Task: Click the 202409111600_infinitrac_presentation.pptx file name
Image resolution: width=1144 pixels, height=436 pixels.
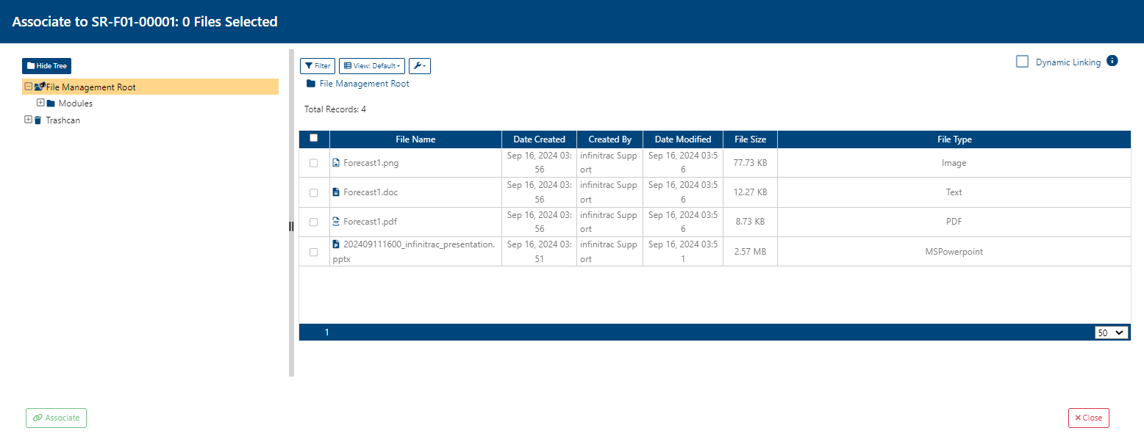Action: tap(414, 251)
